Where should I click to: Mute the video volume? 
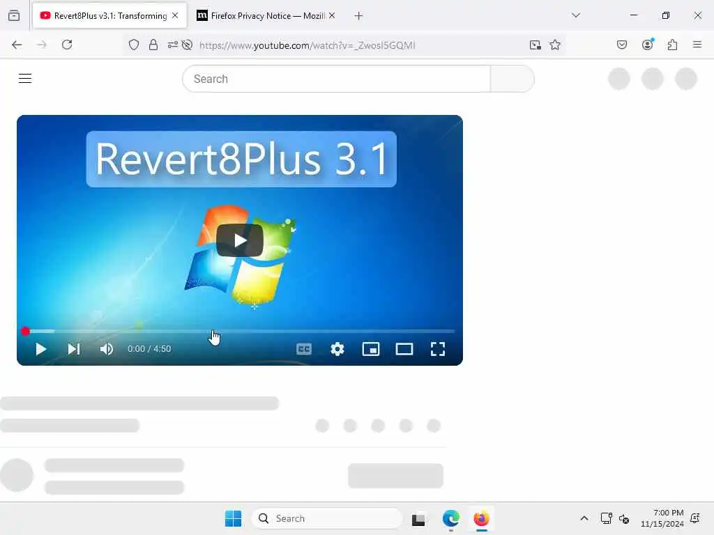[107, 349]
